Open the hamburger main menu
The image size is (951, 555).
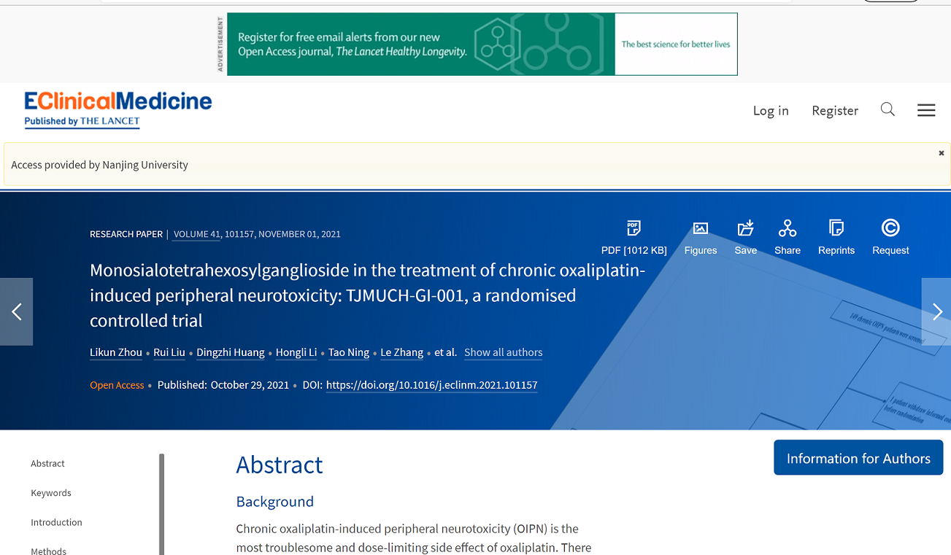click(x=926, y=110)
